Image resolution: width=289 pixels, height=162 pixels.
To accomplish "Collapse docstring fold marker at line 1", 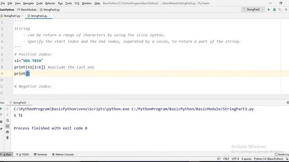I will (13, 22).
